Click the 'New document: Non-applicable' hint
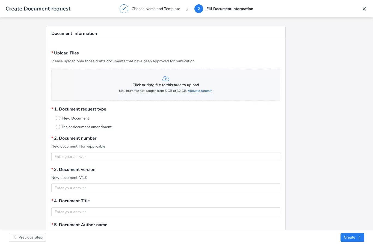 (78, 146)
